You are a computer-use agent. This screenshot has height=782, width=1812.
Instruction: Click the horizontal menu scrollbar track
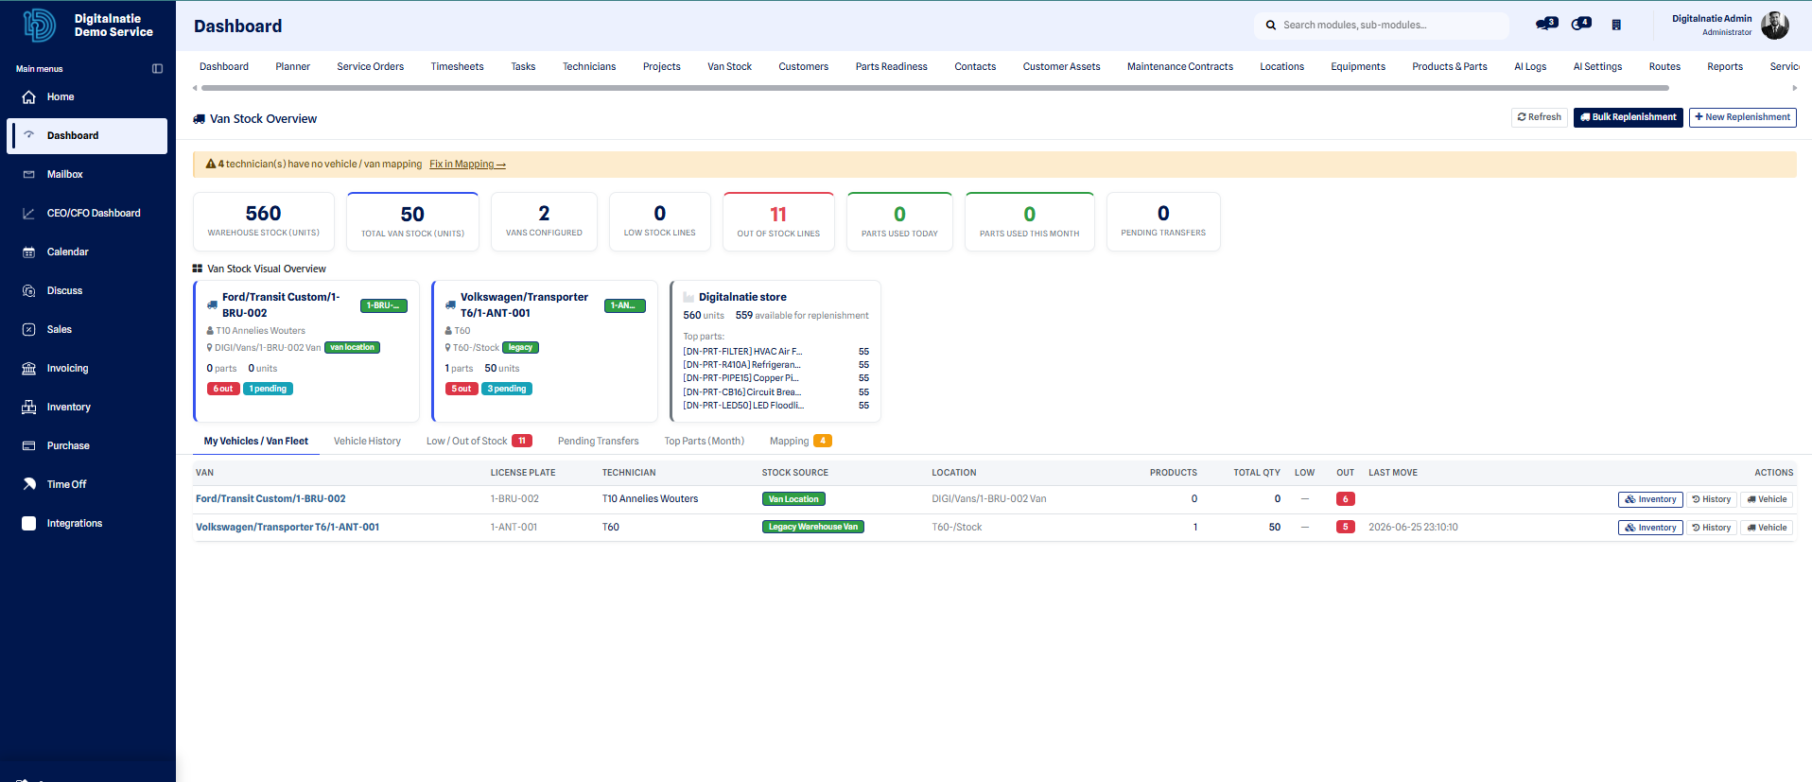934,88
